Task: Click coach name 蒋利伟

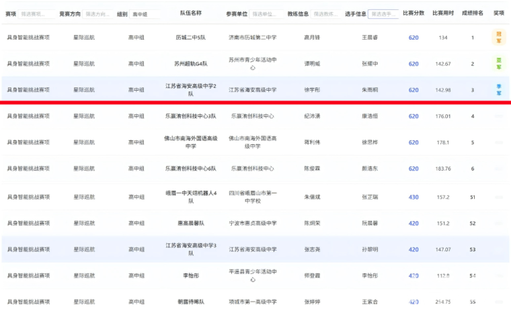Action: point(312,142)
